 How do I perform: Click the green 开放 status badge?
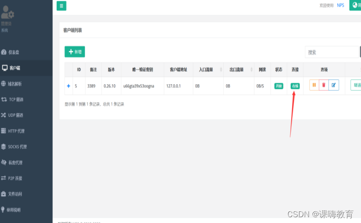pos(279,86)
